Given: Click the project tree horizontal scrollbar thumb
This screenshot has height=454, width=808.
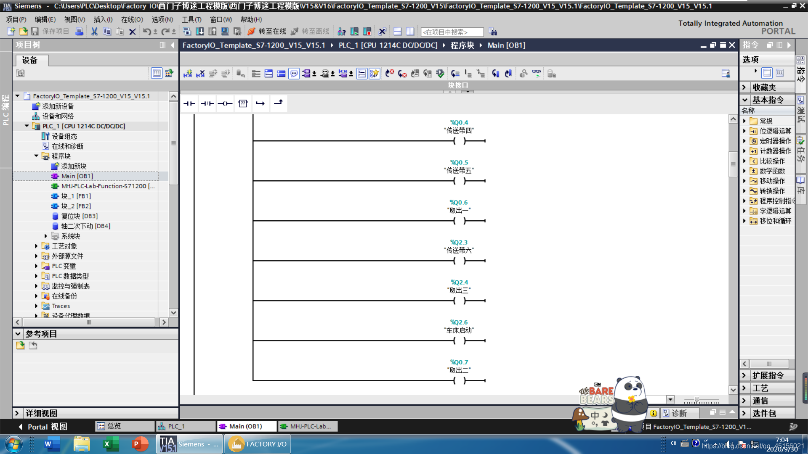Looking at the screenshot, I should pos(89,322).
